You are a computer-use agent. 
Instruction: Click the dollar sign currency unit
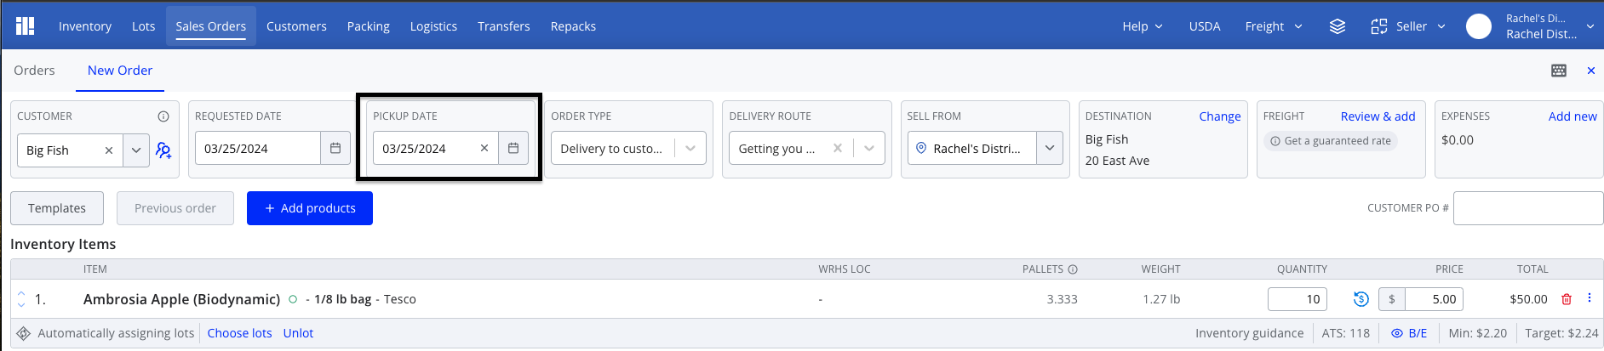[1392, 299]
